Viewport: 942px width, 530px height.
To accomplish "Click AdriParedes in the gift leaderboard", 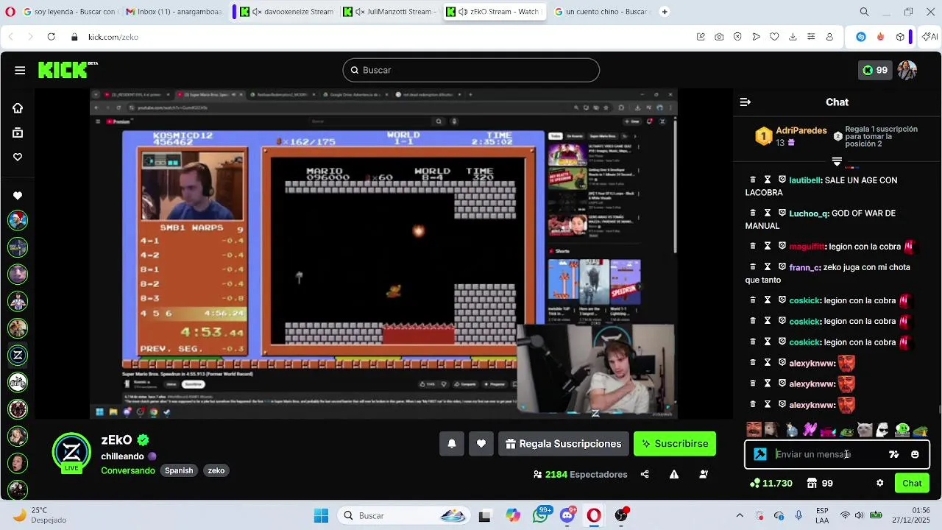I will pyautogui.click(x=801, y=130).
